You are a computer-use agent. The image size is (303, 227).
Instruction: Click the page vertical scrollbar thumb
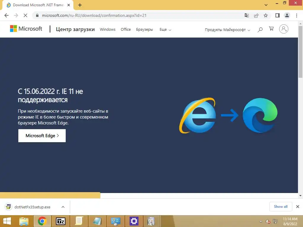(300, 52)
